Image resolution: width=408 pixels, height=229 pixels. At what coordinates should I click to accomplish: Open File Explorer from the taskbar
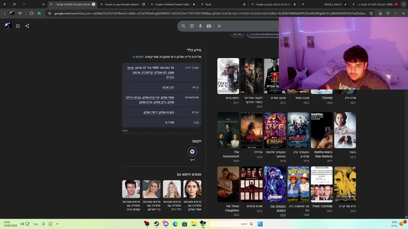(x=194, y=224)
